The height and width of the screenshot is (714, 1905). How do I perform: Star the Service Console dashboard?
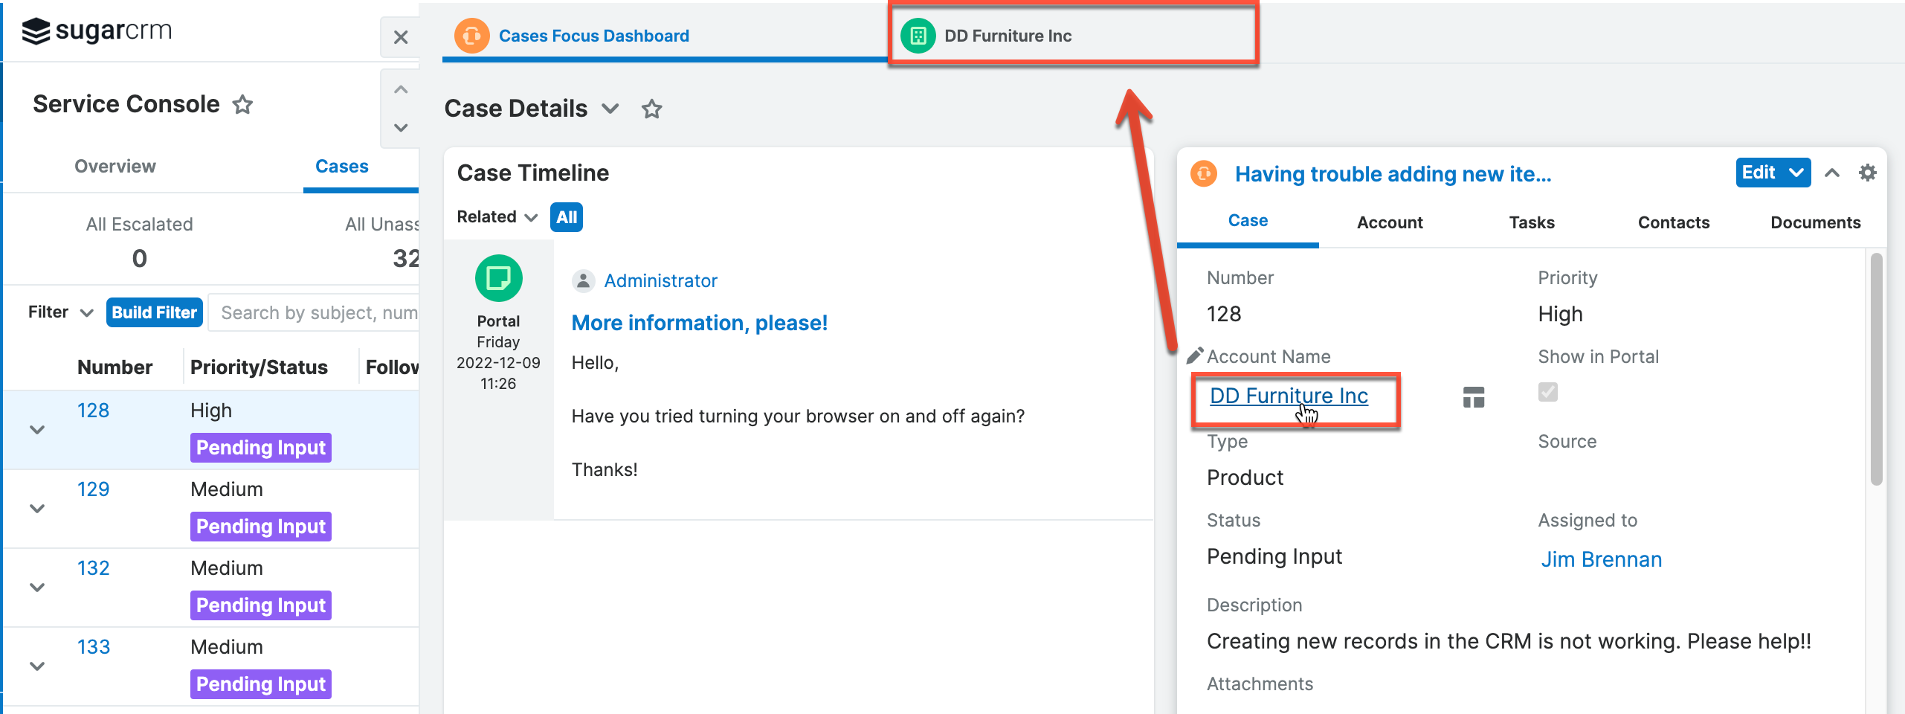click(242, 105)
